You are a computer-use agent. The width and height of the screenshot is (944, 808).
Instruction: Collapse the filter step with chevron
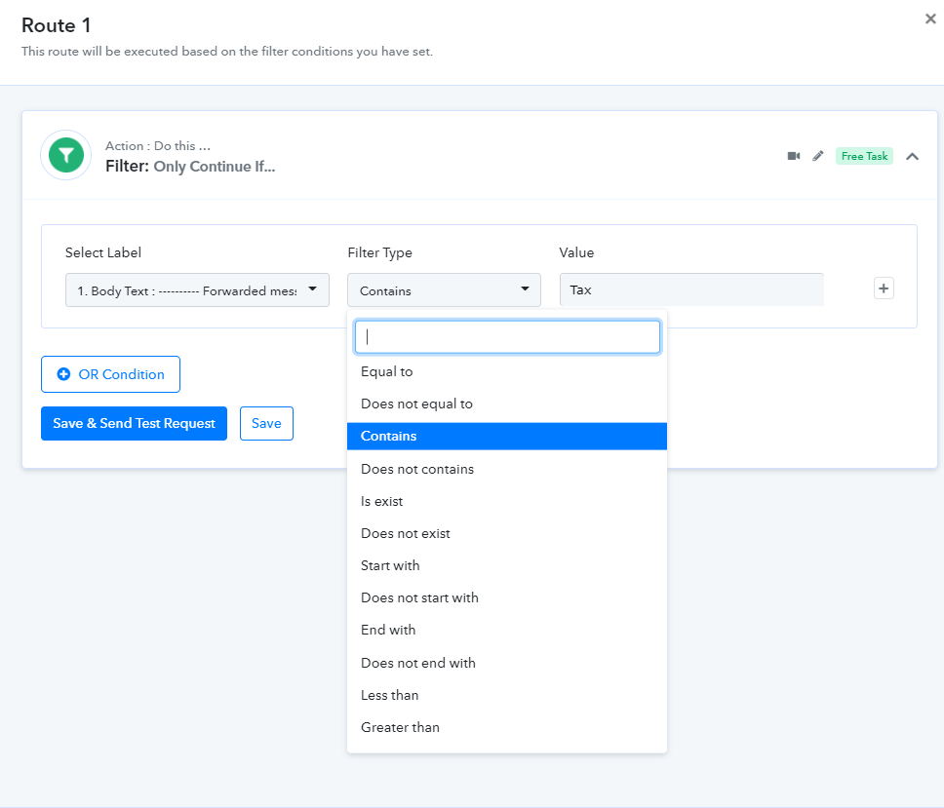click(x=912, y=156)
